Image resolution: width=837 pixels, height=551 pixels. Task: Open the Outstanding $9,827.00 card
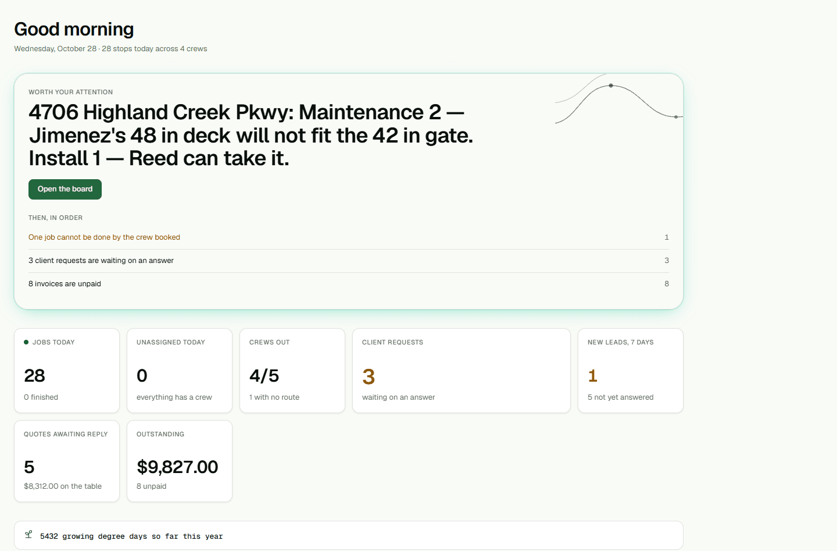tap(180, 461)
